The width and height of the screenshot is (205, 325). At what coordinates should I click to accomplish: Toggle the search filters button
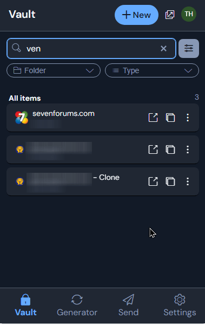pyautogui.click(x=189, y=49)
